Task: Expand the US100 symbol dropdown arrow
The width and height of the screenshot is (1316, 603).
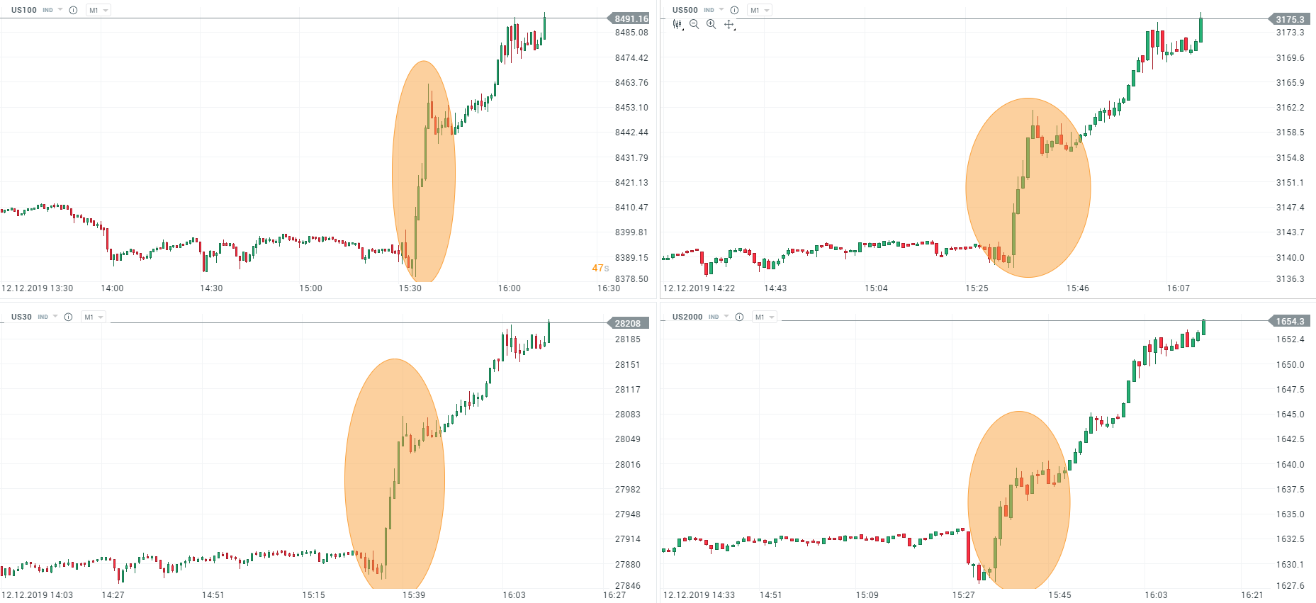Action: pos(60,10)
